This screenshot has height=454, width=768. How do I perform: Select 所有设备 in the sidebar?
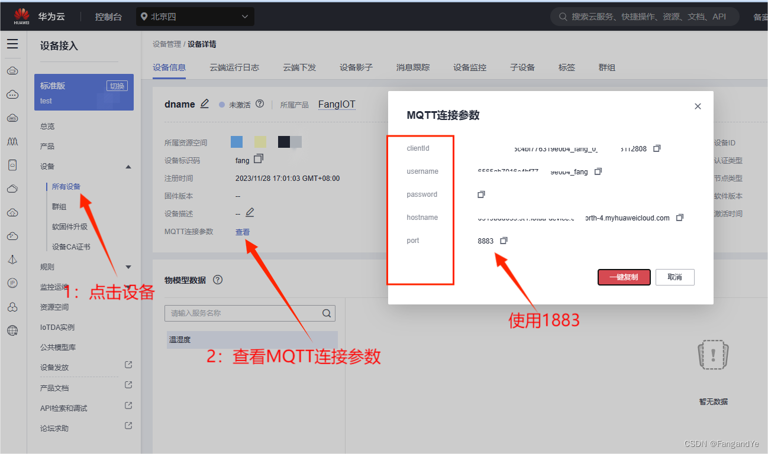click(66, 187)
